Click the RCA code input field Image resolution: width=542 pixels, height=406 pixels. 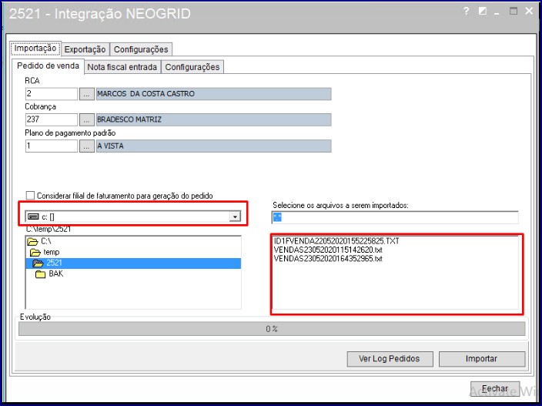coord(52,94)
